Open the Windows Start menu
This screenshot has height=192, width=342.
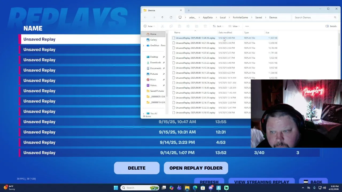click(x=116, y=188)
